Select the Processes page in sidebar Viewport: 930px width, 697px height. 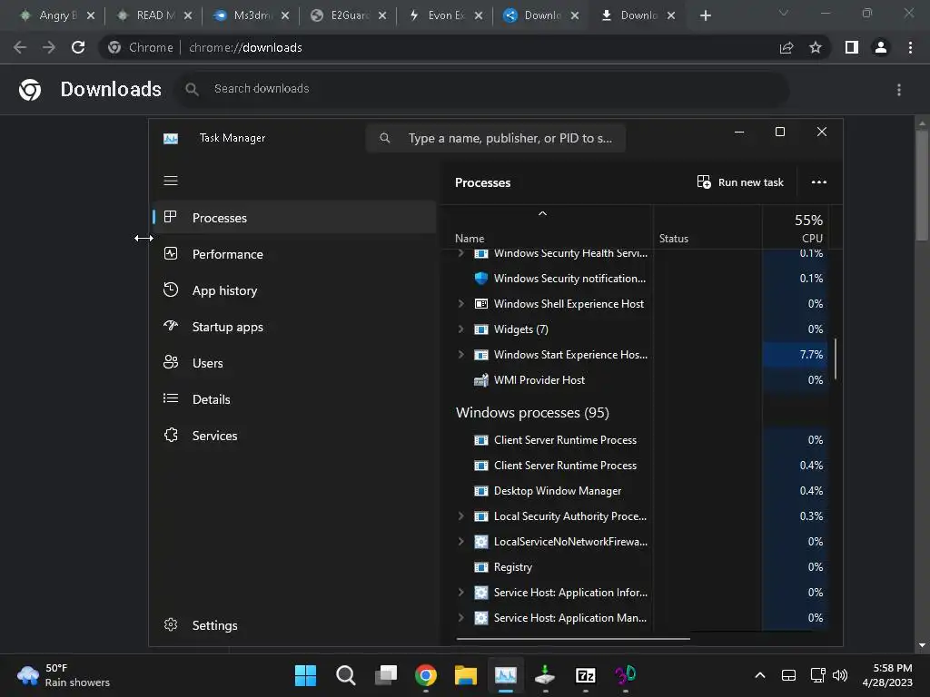(295, 218)
